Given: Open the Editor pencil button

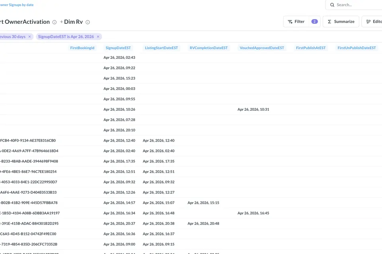Looking at the screenshot, I should coord(372,22).
